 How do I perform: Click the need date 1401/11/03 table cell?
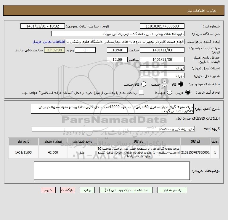coord(23,152)
